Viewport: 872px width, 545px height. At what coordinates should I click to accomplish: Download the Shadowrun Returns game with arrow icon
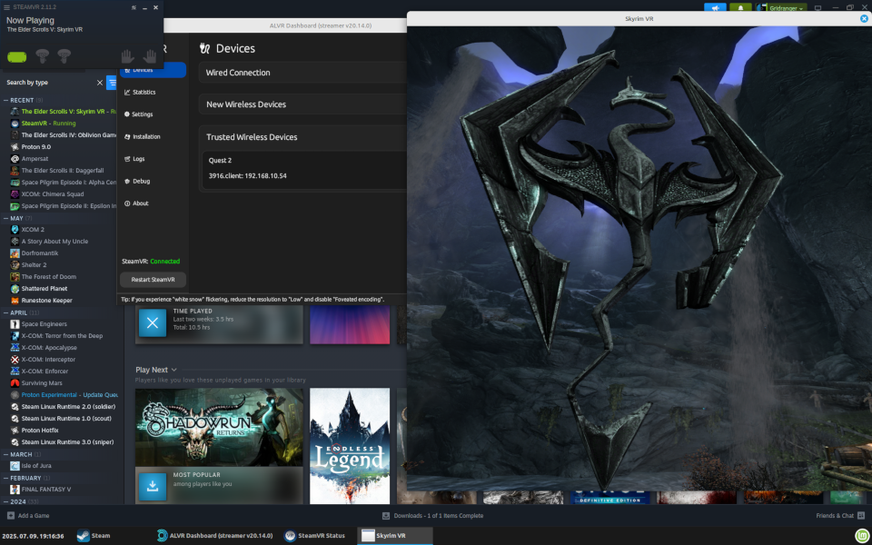(x=153, y=487)
